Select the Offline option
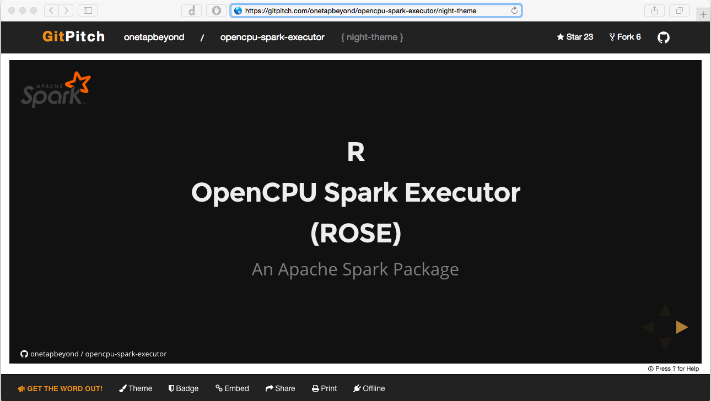The image size is (711, 401). 369,388
